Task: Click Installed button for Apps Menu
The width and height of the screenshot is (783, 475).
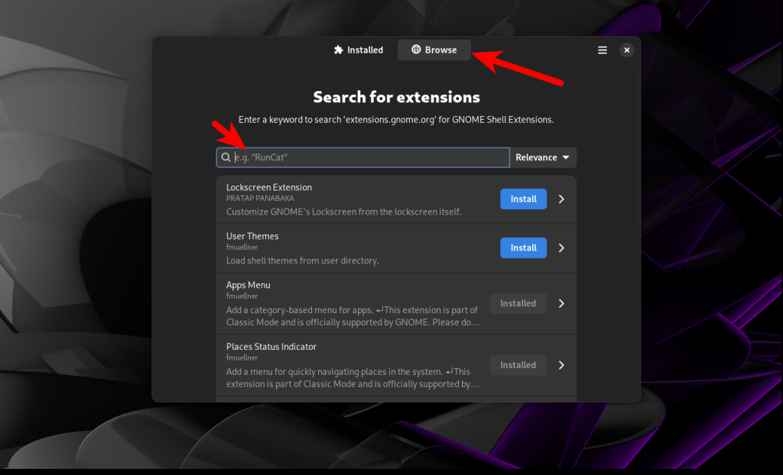Action: [518, 303]
